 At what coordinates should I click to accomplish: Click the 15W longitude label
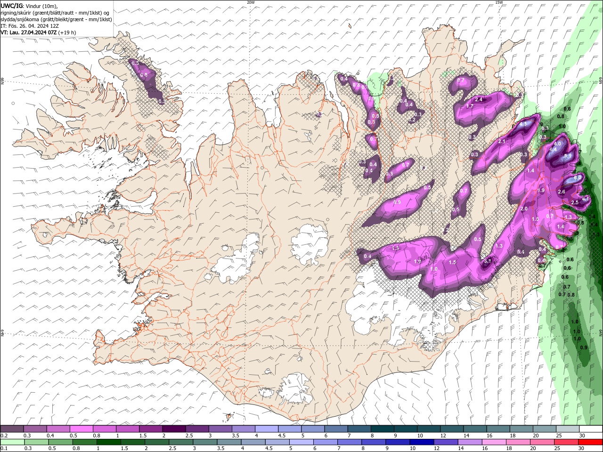[x=499, y=2]
